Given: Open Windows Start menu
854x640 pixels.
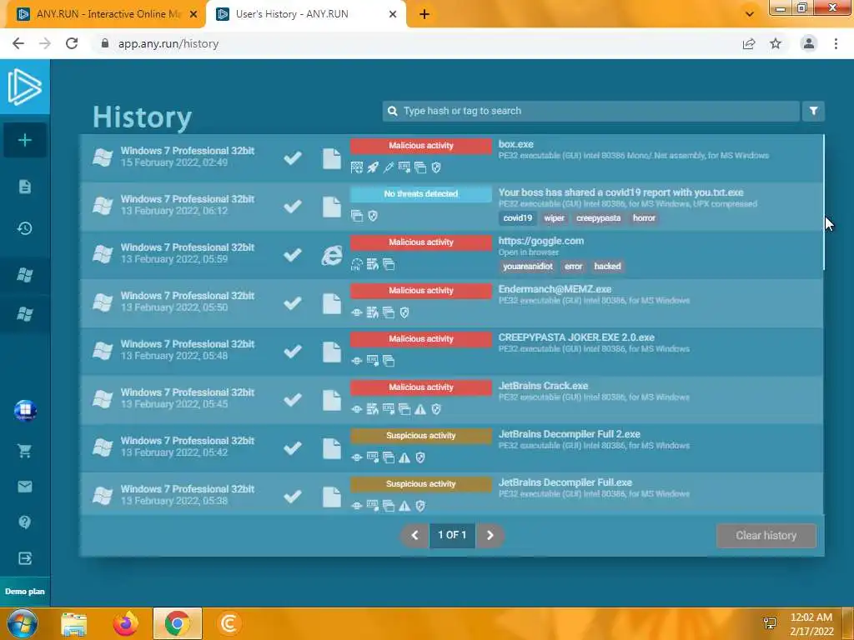Looking at the screenshot, I should (x=22, y=623).
